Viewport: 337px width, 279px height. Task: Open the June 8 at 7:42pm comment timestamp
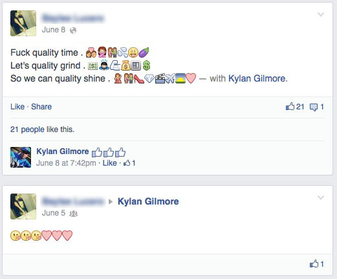click(66, 163)
